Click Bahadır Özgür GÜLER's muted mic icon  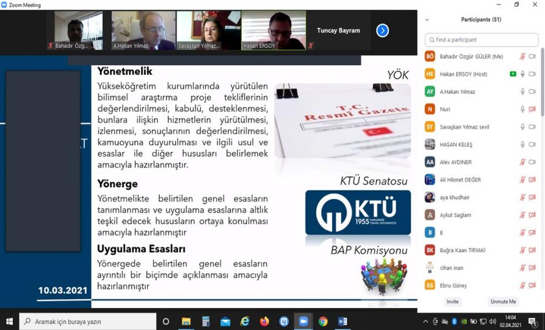coord(523,57)
